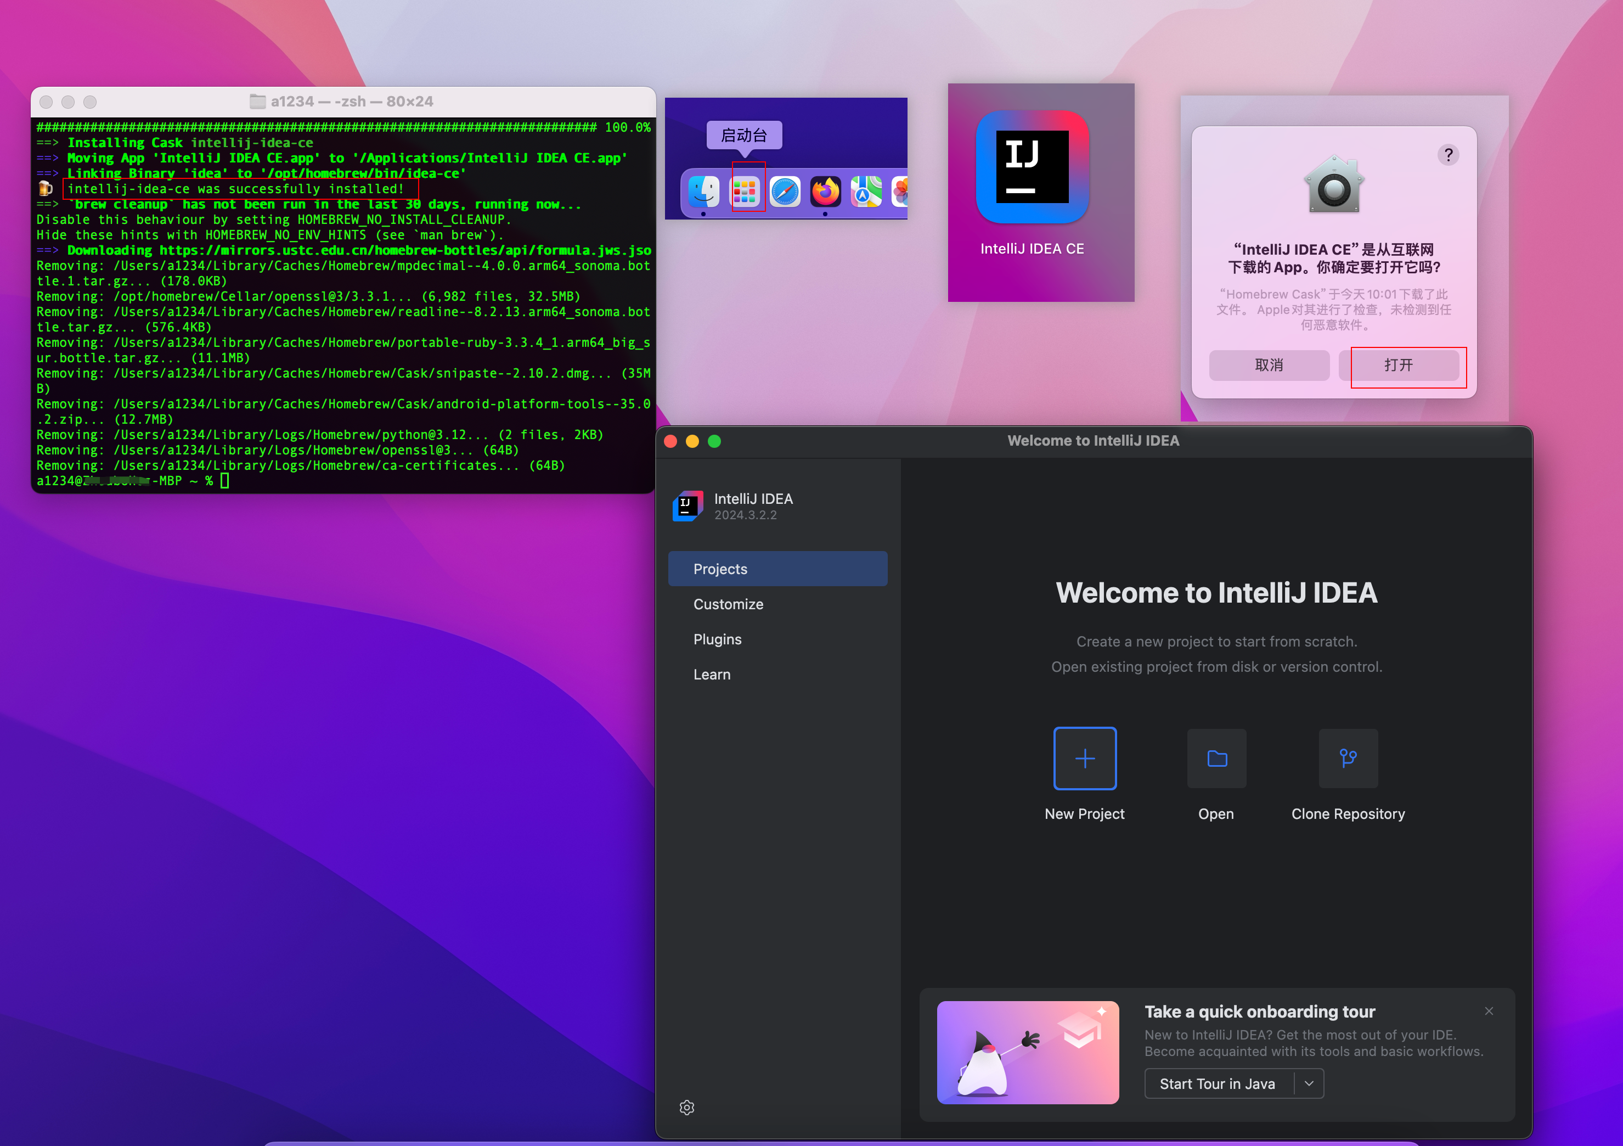Open the IntelliJ IDEA CE desktop icon

point(1032,168)
